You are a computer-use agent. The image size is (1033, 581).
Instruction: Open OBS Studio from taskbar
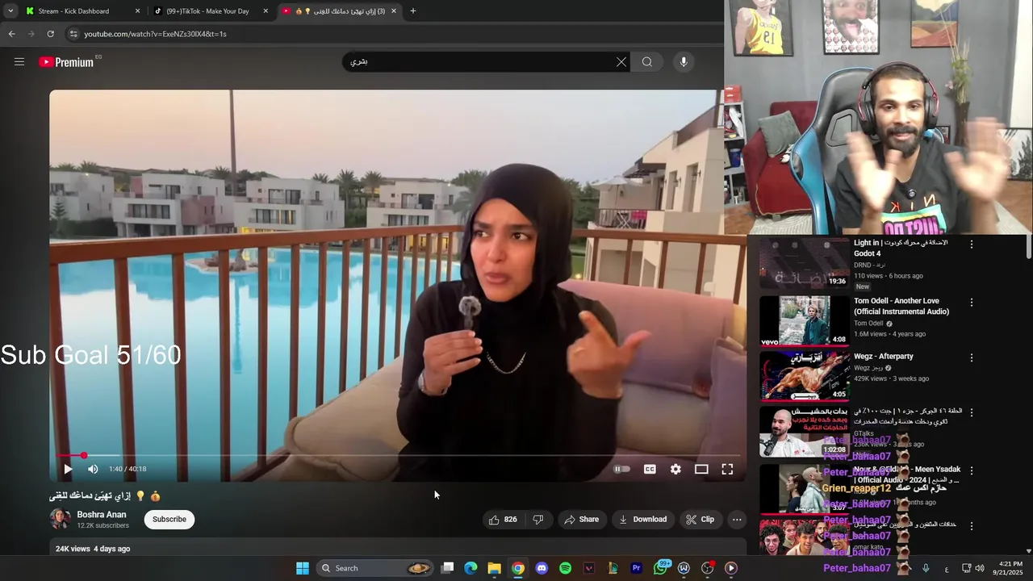pos(708,568)
